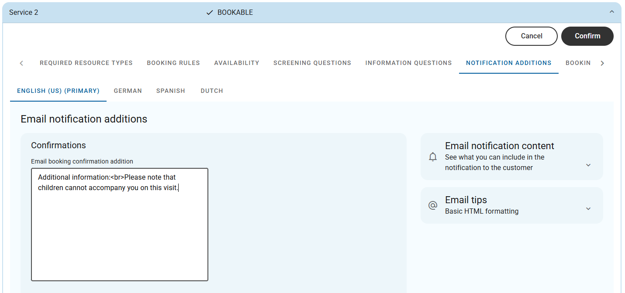
Task: Select the Dutch language tab
Action: tap(212, 91)
